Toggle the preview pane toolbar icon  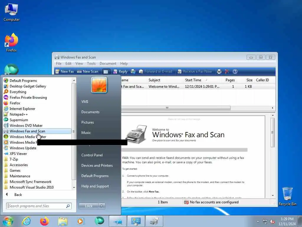click(106, 72)
